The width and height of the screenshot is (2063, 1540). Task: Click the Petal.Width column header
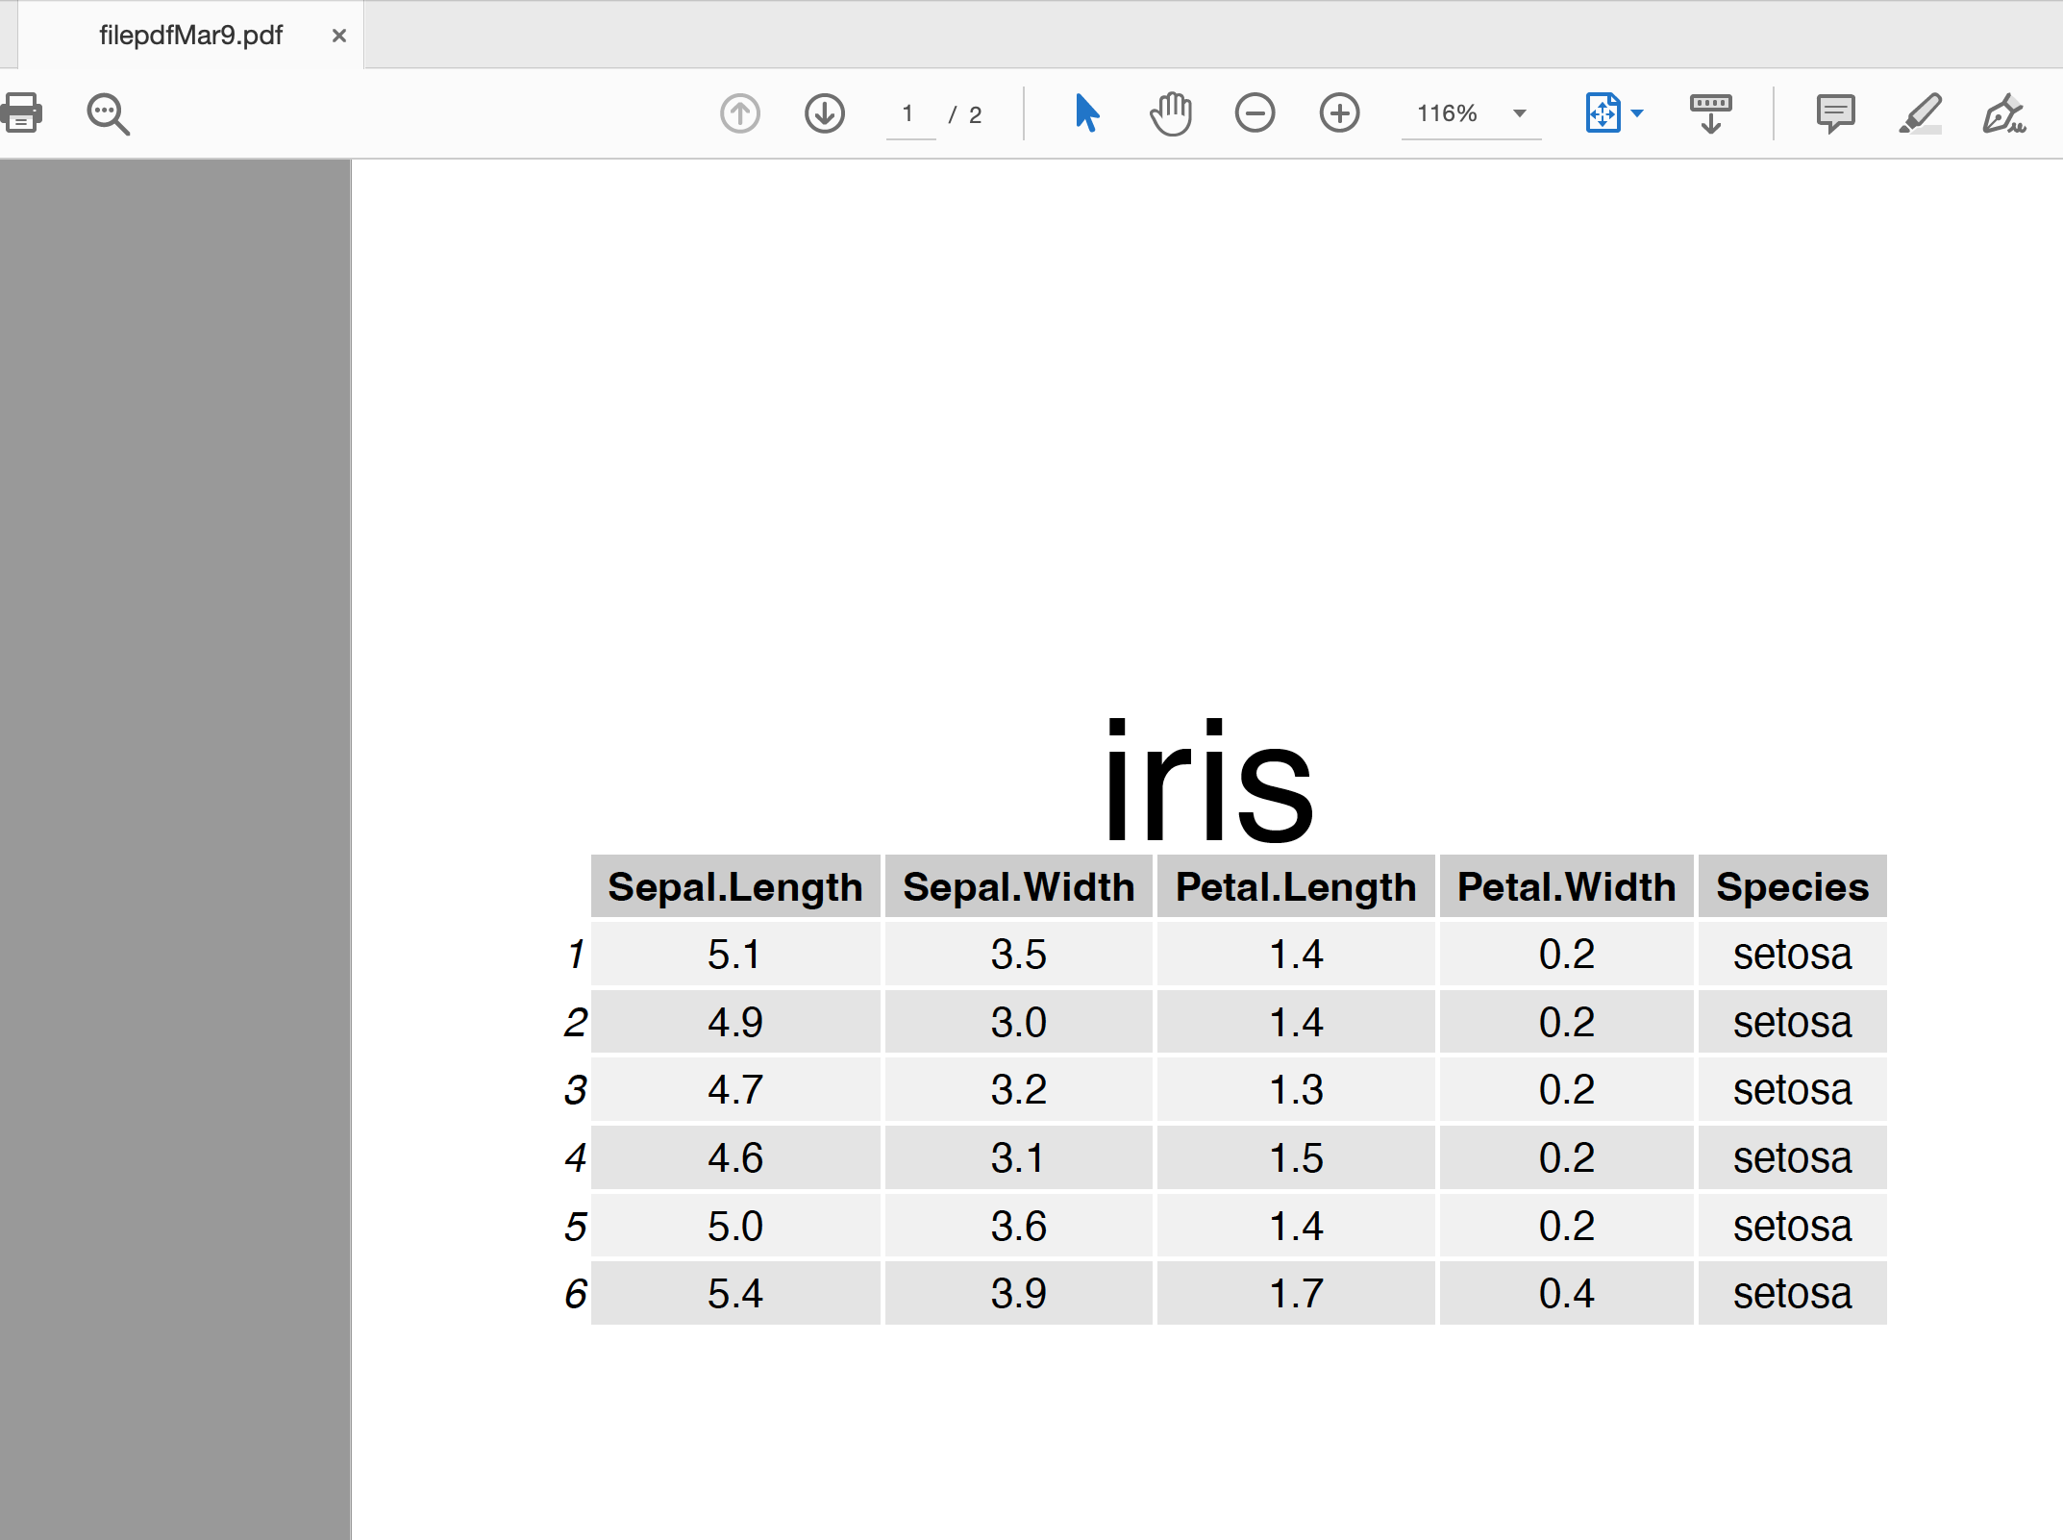(1566, 886)
